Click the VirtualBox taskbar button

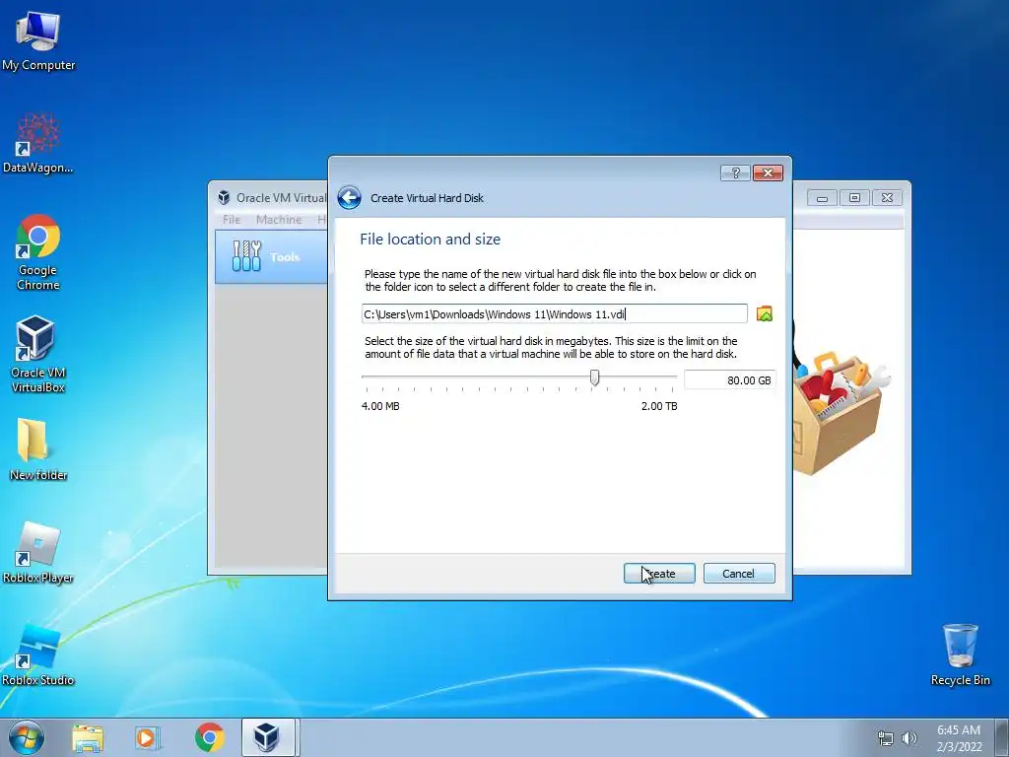(x=266, y=737)
